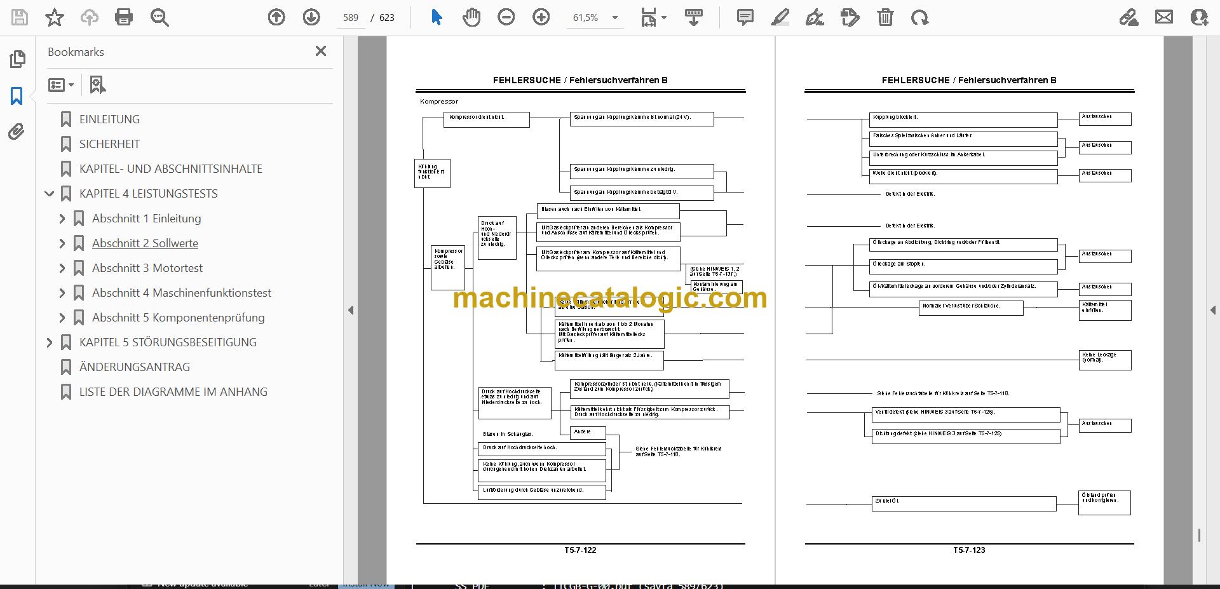Zoom out with minus button
Image resolution: width=1220 pixels, height=589 pixels.
point(506,17)
